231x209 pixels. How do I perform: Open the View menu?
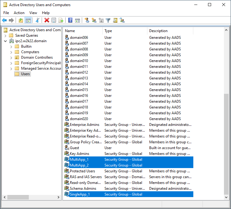[33, 13]
